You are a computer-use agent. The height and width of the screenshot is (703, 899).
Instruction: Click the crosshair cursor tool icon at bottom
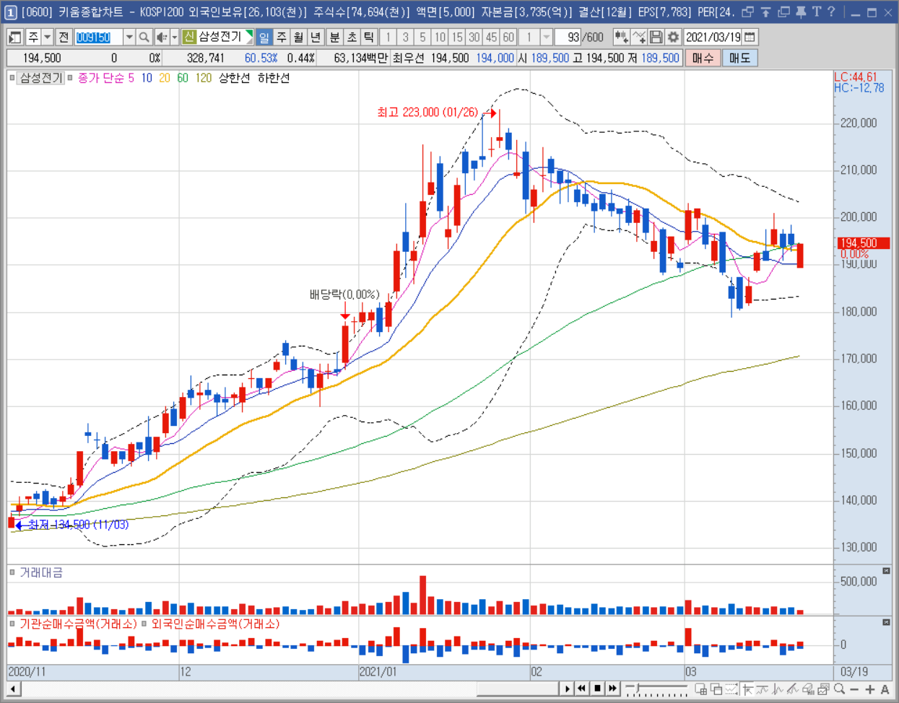[748, 689]
